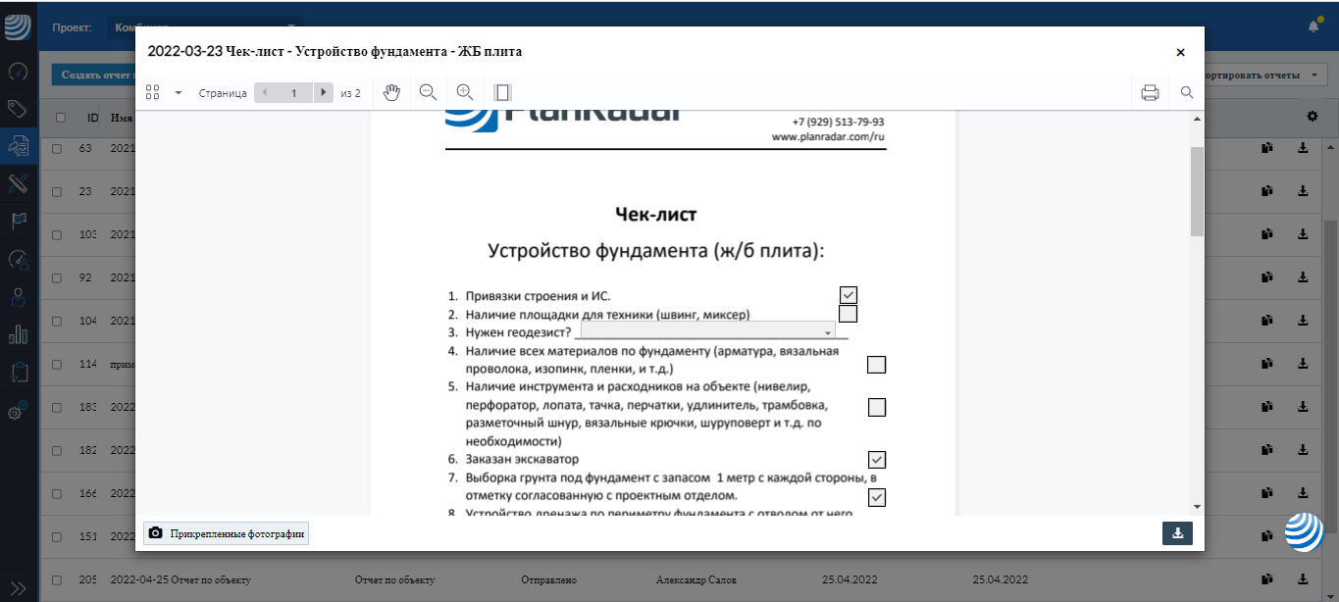Open table column settings gear
Screen dimensions: 1339x602
pyautogui.click(x=1313, y=117)
